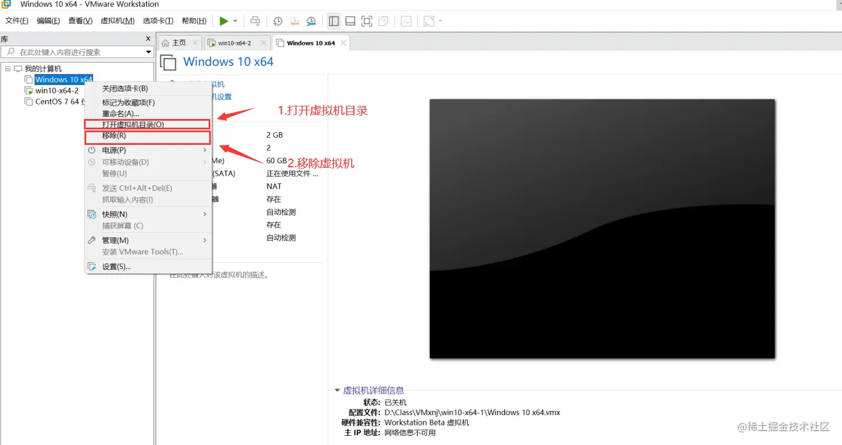Click 发送 Ctrl+Alt+Del(E) menu entry
The width and height of the screenshot is (842, 445).
(x=148, y=188)
